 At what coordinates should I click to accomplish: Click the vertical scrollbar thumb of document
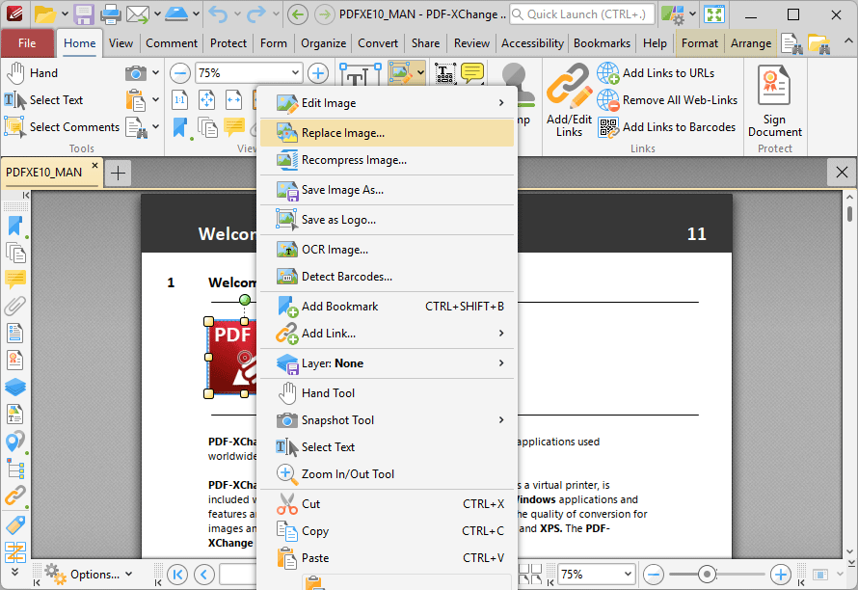[x=849, y=213]
